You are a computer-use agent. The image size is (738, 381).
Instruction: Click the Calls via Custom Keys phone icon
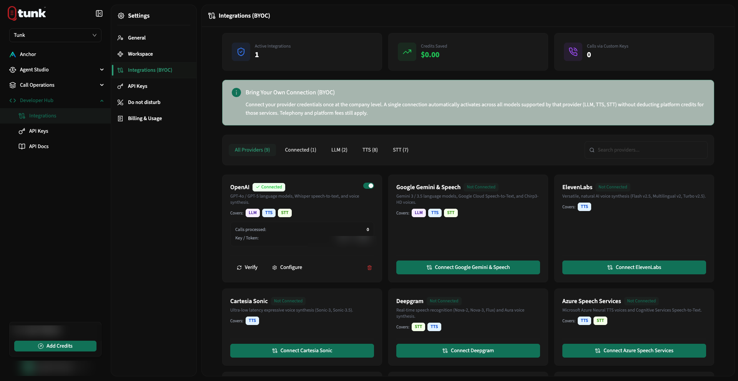point(573,52)
